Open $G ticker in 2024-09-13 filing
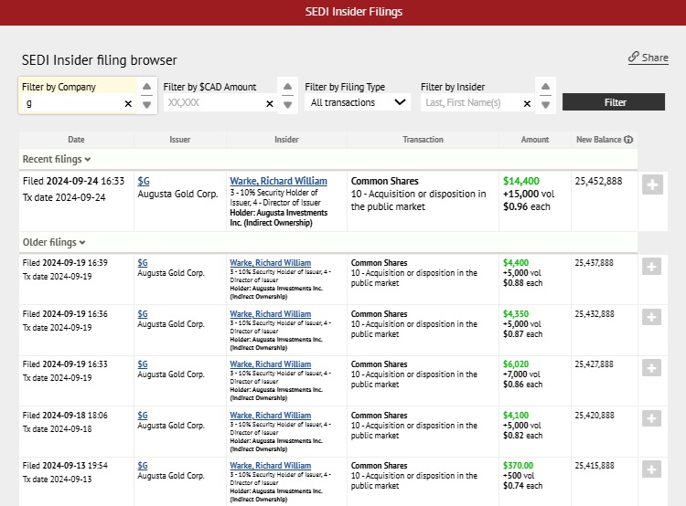 pyautogui.click(x=143, y=466)
